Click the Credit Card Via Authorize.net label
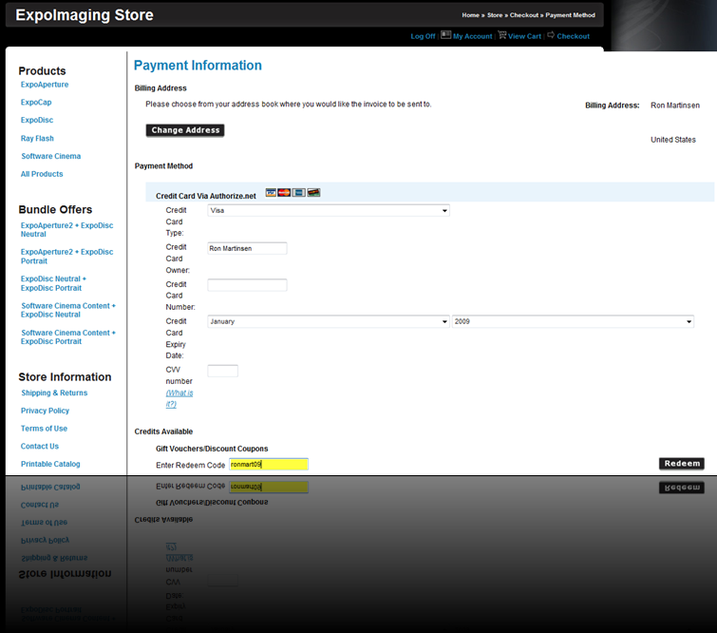Image resolution: width=717 pixels, height=633 pixels. coord(206,196)
